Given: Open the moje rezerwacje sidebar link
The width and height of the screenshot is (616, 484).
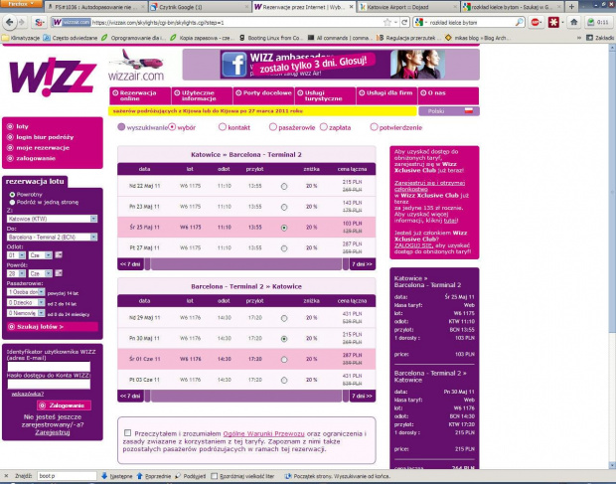Looking at the screenshot, I should tap(43, 148).
